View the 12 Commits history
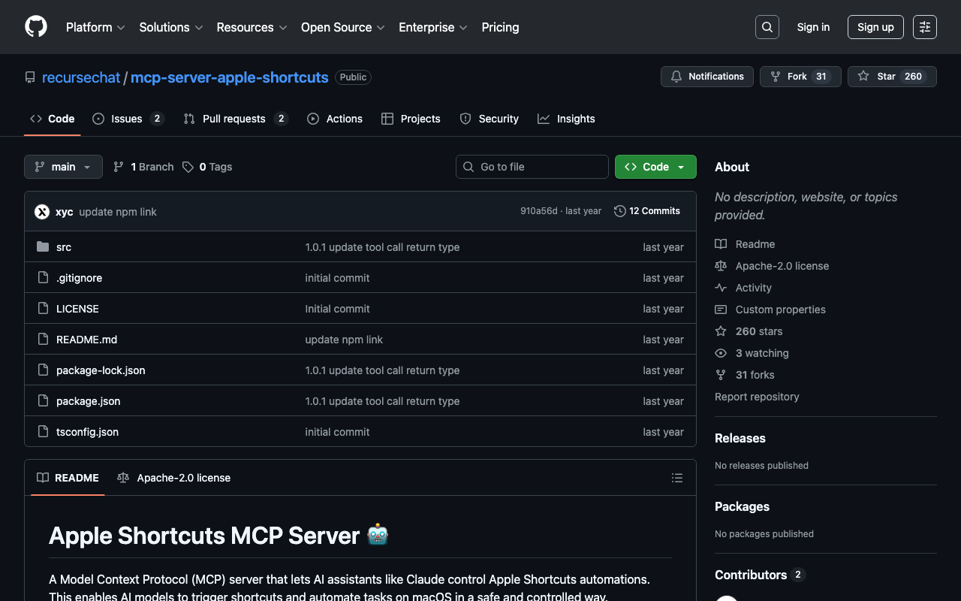Viewport: 961px width, 601px height. point(646,211)
